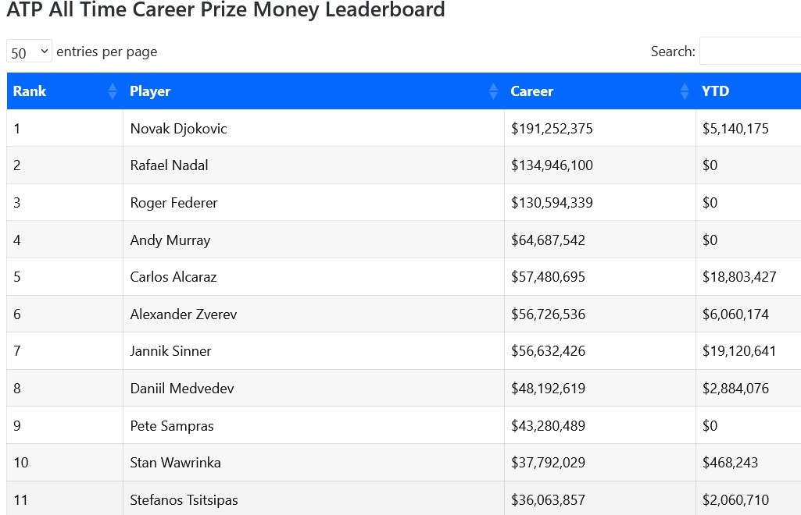
Task: Click the Stefanos Tsitsipas player cell
Action: [184, 500]
